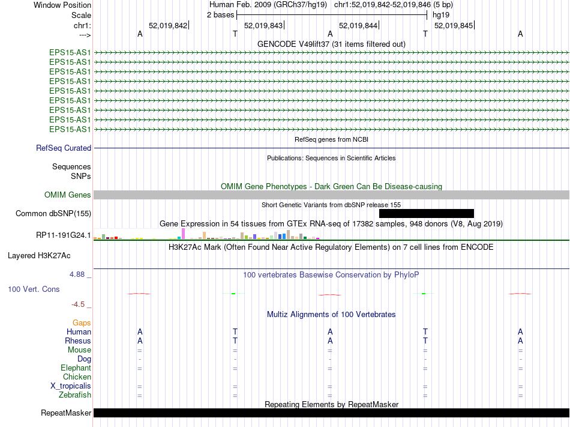Click the Chicken alignment row label
This screenshot has width=570, height=427.
coord(77,377)
